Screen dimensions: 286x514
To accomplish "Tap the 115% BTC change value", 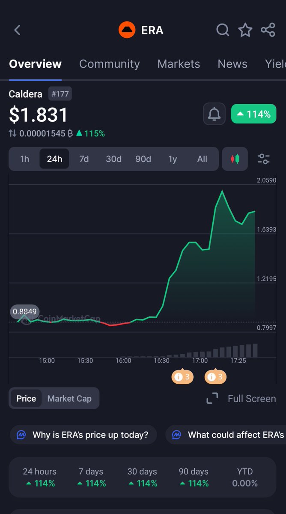I will point(91,133).
